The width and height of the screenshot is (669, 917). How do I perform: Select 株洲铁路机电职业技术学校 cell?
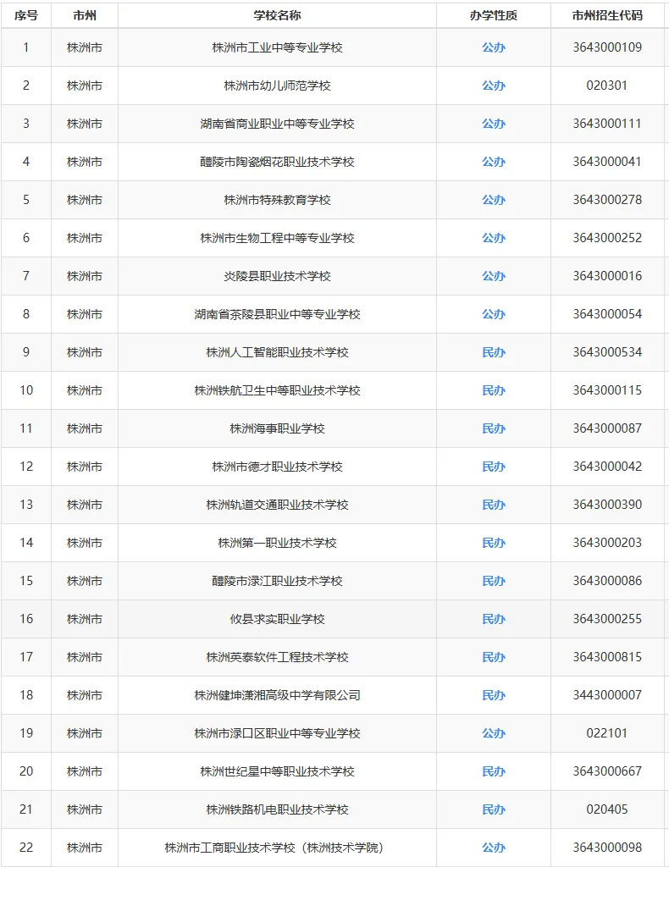pyautogui.click(x=277, y=809)
